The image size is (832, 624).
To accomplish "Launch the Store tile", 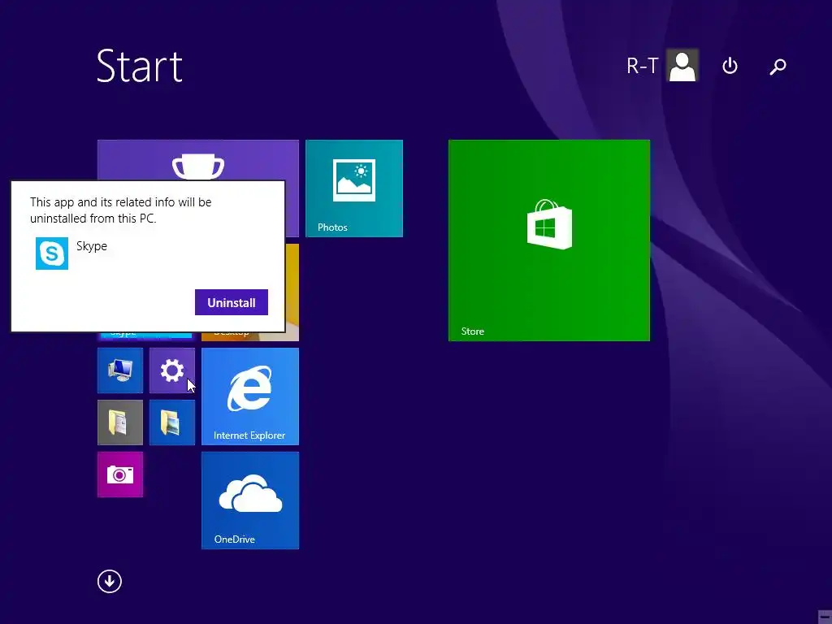I will pyautogui.click(x=549, y=240).
